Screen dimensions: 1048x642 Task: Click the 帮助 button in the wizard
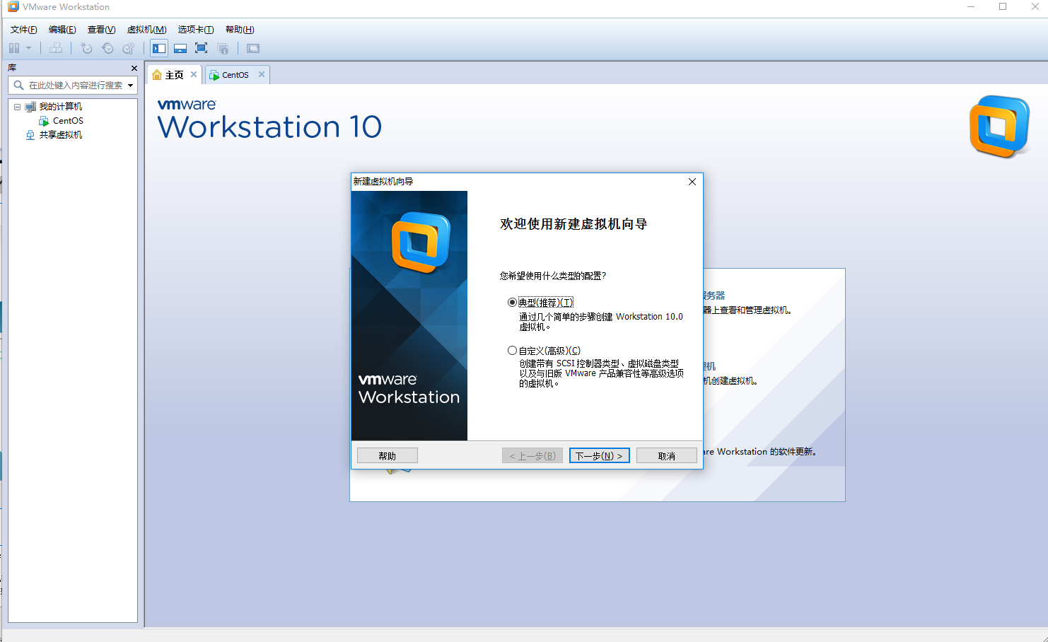pos(388,456)
